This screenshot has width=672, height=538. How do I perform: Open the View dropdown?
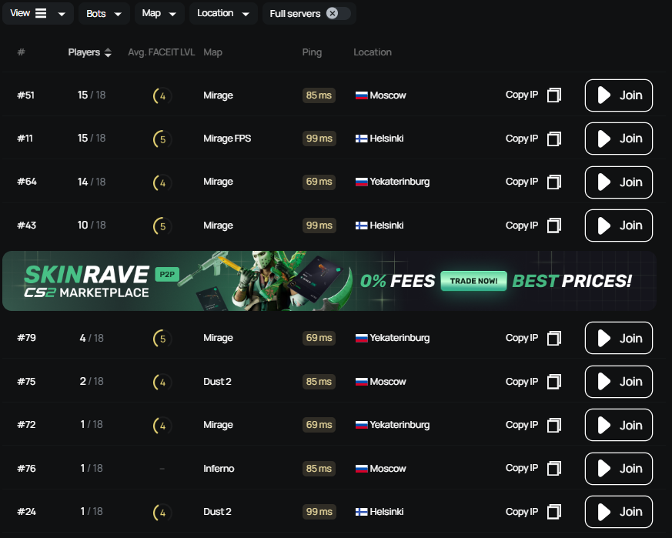[x=38, y=13]
